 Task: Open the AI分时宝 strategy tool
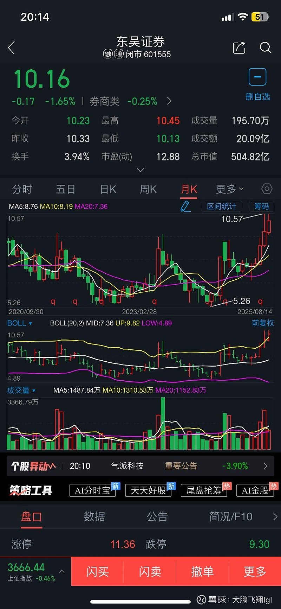93,490
